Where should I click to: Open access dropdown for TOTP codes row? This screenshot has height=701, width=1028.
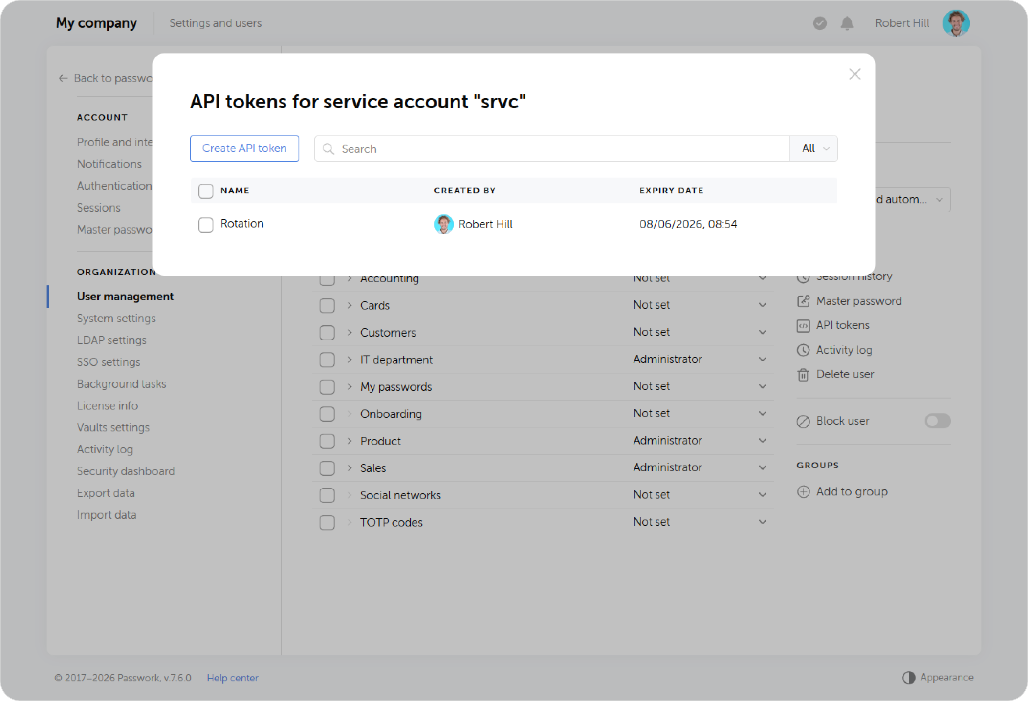point(762,522)
